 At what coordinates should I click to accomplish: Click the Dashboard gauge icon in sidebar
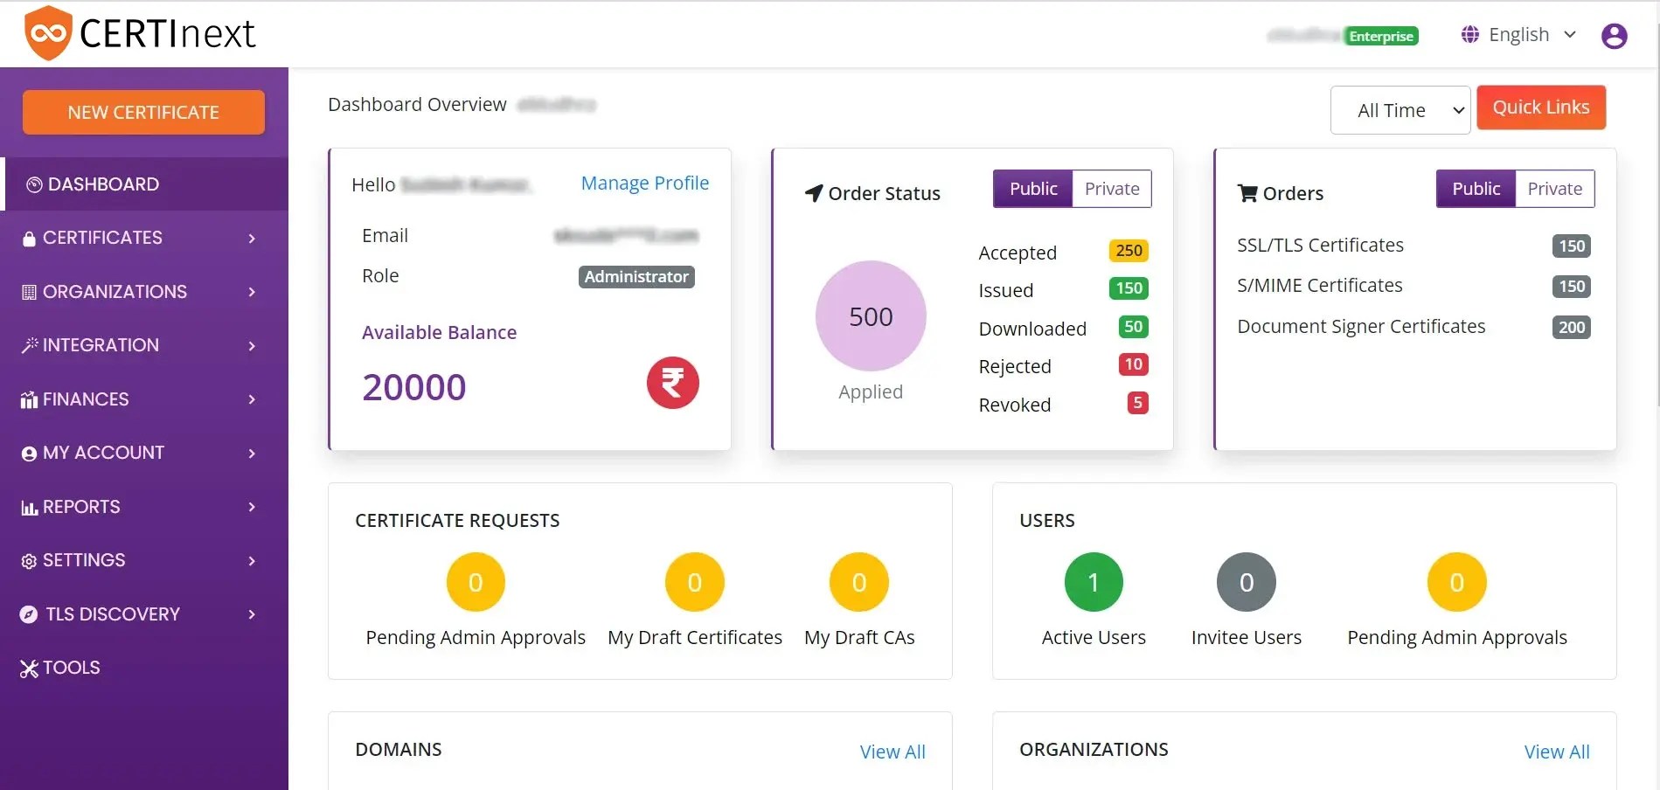click(x=35, y=184)
